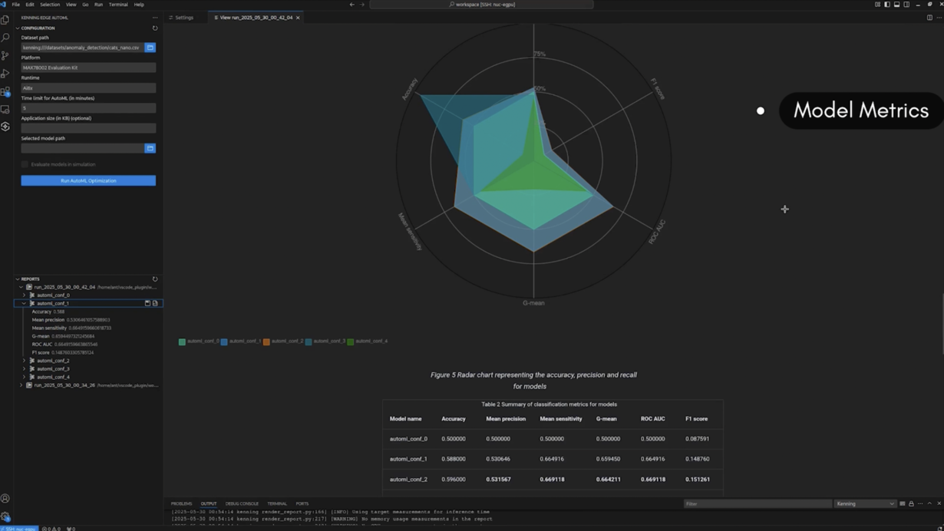Image resolution: width=944 pixels, height=531 pixels.
Task: Refresh the CONFIGURATION panel
Action: coord(154,28)
